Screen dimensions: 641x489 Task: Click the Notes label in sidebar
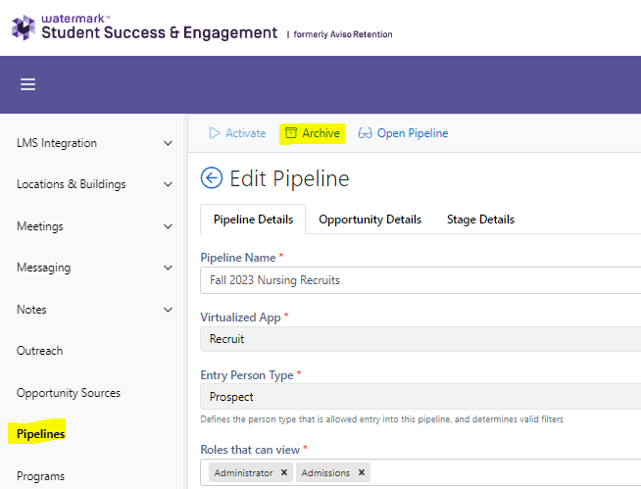(x=31, y=310)
